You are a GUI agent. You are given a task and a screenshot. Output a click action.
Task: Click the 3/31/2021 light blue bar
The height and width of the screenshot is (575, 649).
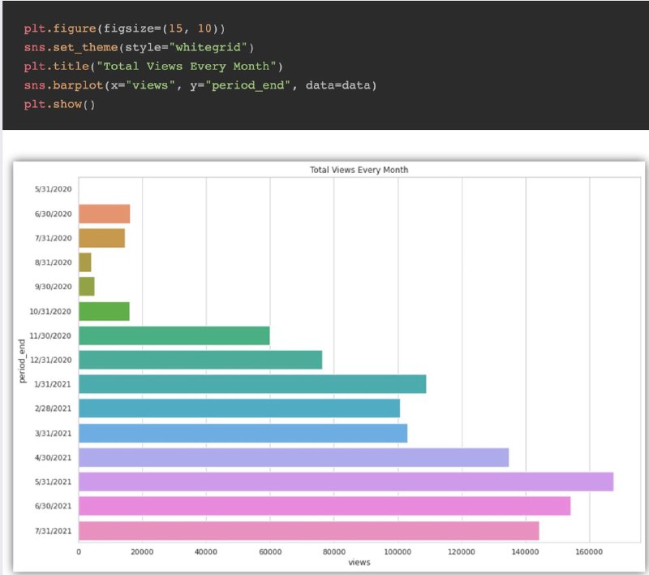tap(243, 434)
